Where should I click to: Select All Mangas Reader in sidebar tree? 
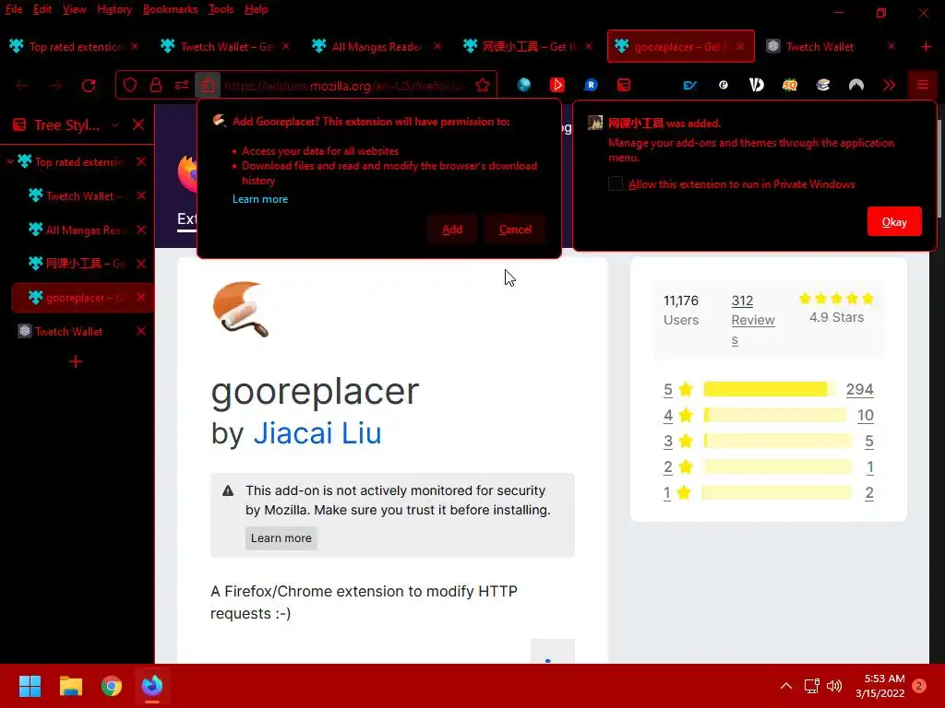pyautogui.click(x=84, y=230)
